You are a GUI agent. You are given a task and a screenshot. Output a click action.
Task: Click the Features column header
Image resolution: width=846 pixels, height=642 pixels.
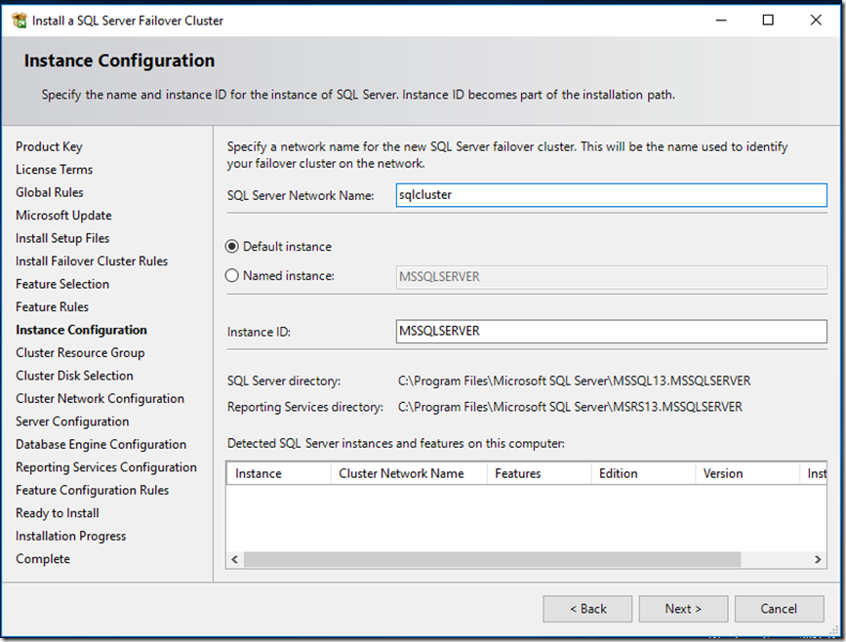click(539, 473)
